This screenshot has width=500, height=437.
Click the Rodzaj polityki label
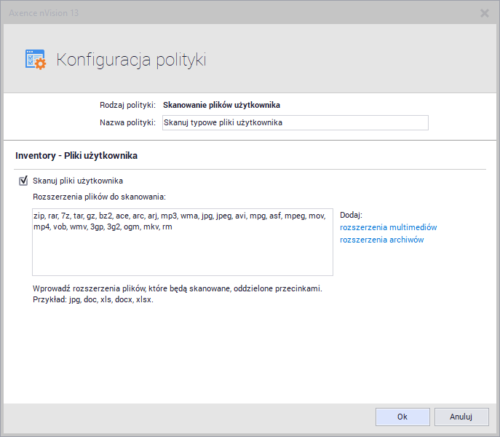127,105
